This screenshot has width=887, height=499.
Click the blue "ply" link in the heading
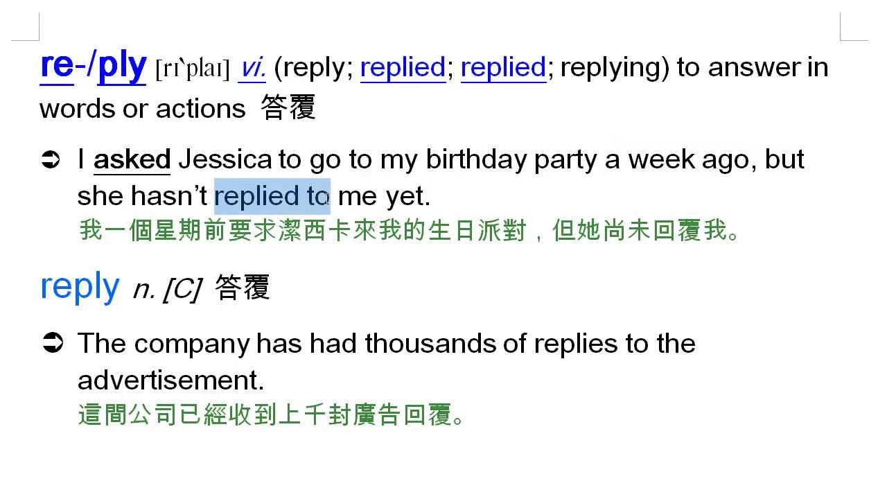click(x=121, y=68)
